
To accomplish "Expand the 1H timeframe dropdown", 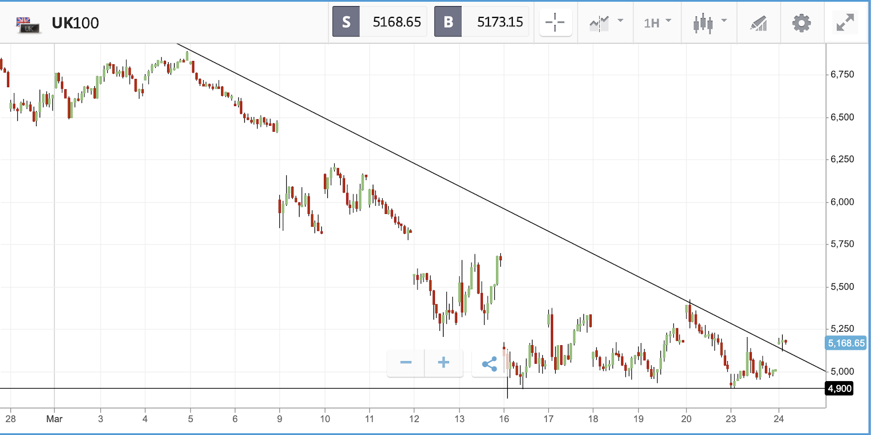I will click(658, 23).
